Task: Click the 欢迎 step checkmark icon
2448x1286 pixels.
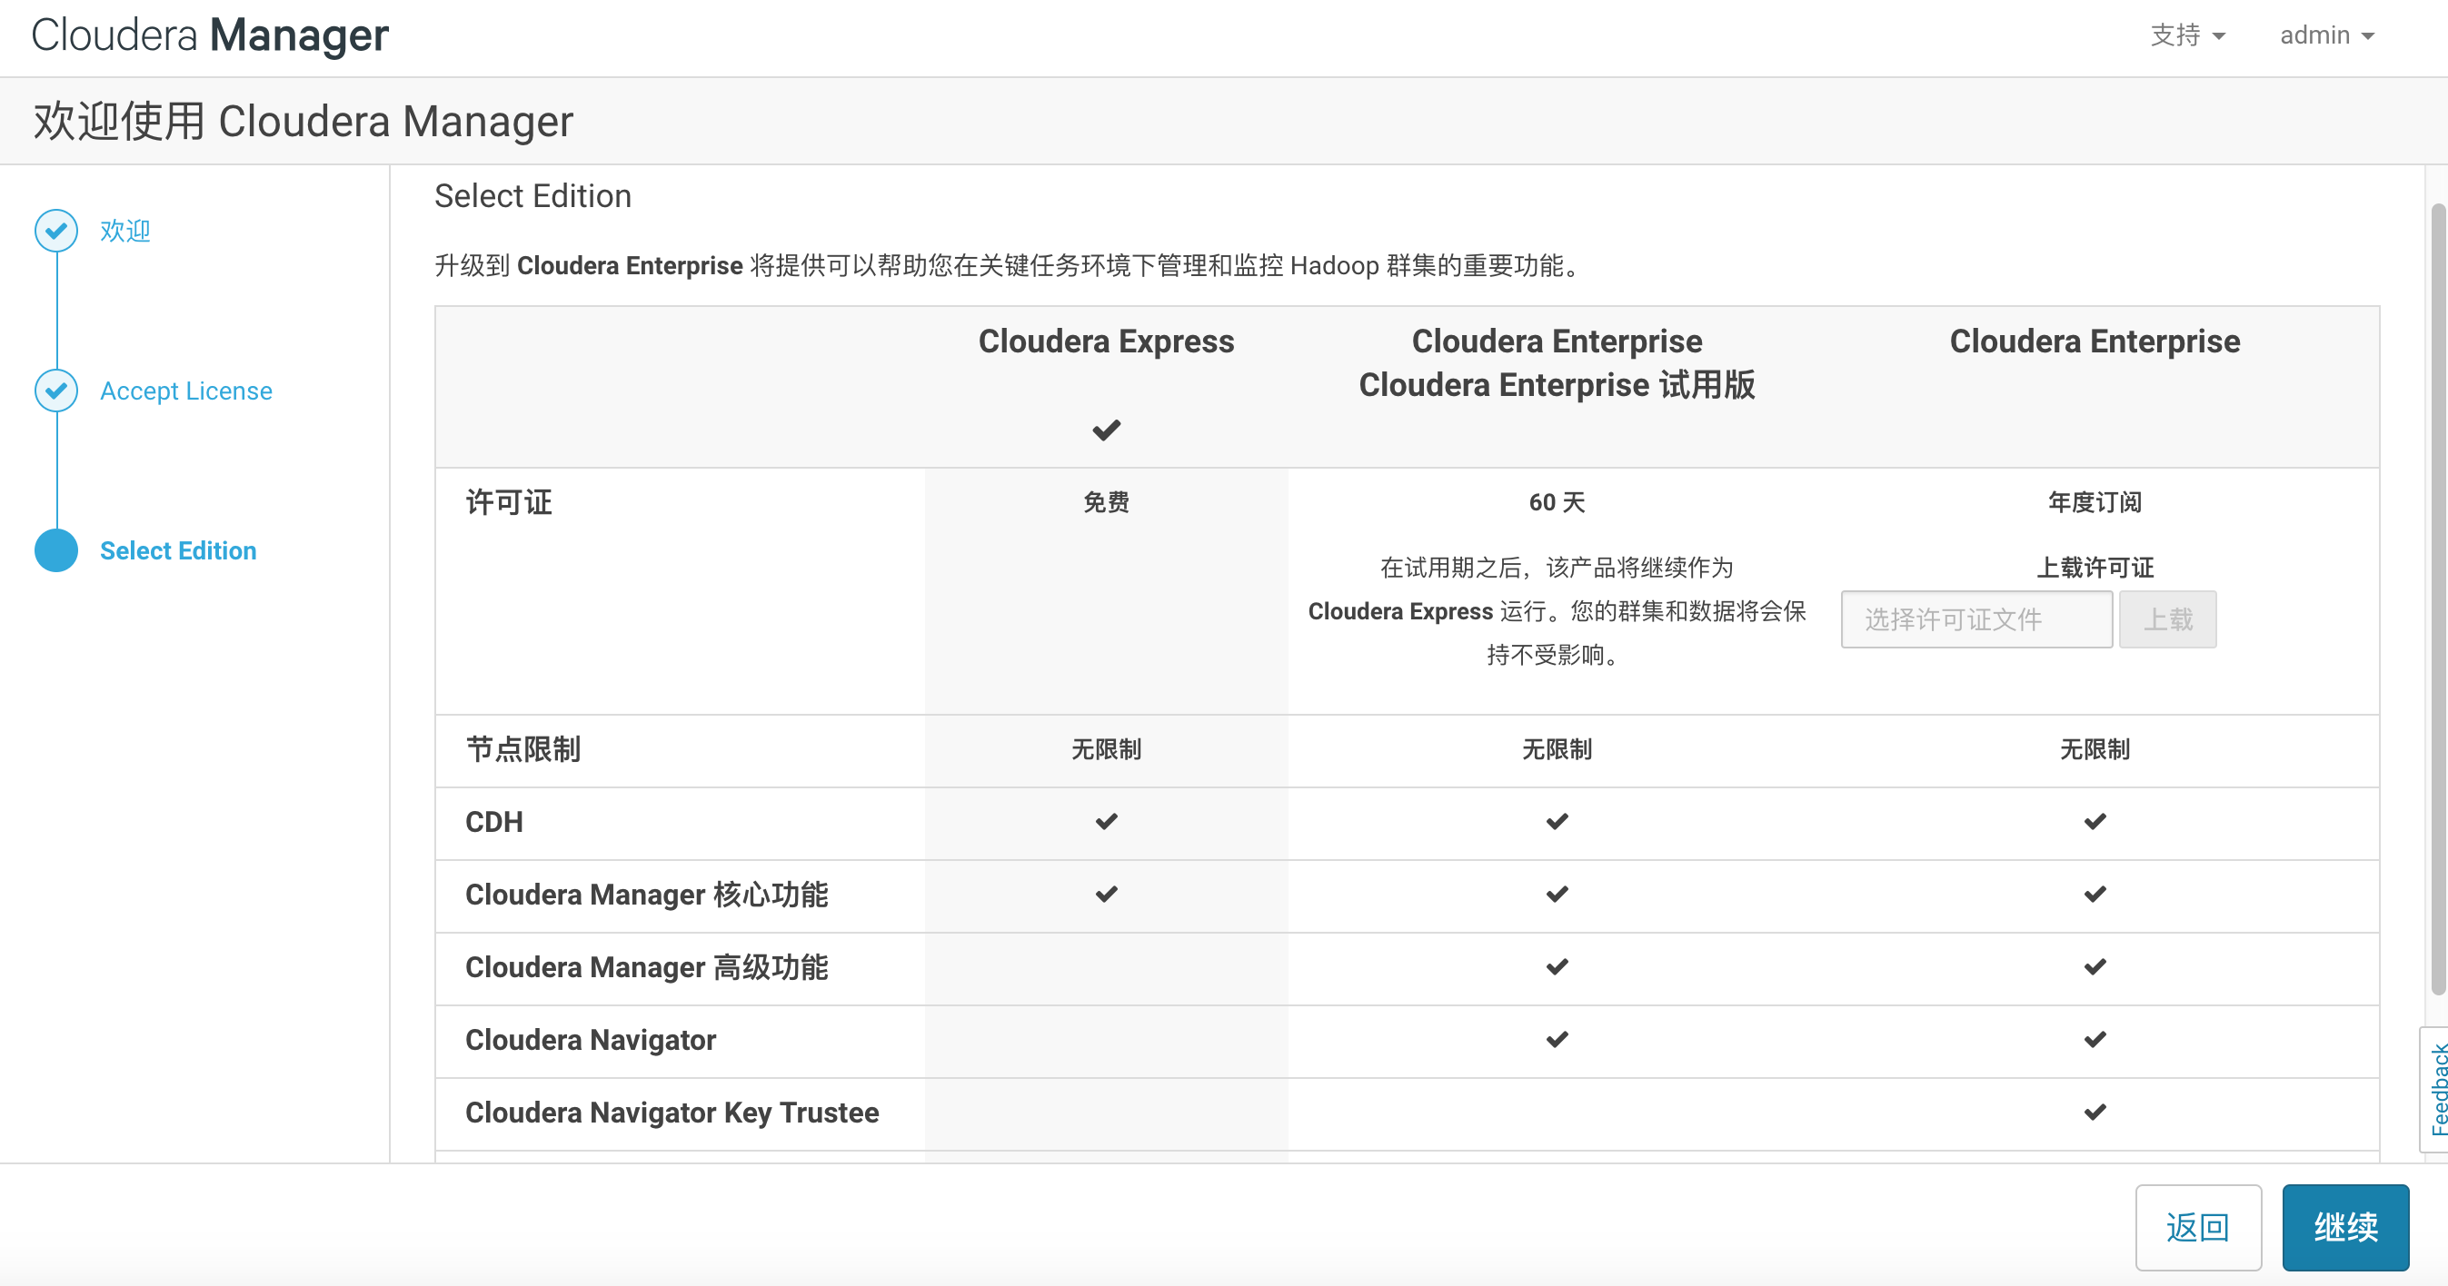Action: tap(56, 231)
